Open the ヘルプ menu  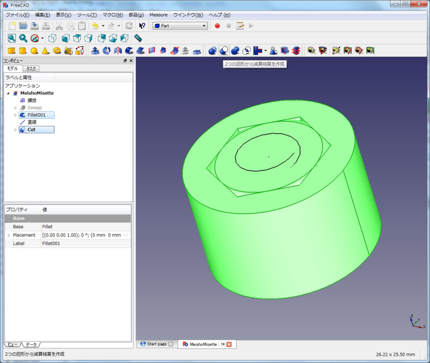(220, 15)
